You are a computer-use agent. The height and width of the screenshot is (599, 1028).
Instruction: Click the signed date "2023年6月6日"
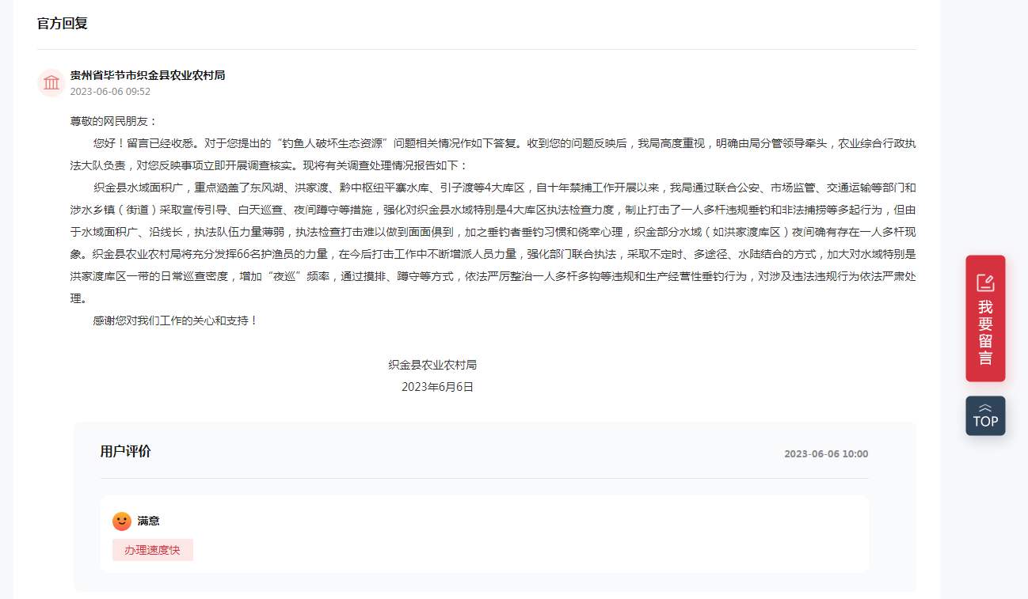pyautogui.click(x=437, y=387)
